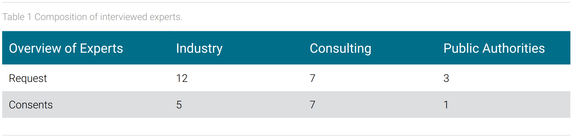Select the Industry request value 12
The height and width of the screenshot is (139, 573).
click(x=182, y=78)
